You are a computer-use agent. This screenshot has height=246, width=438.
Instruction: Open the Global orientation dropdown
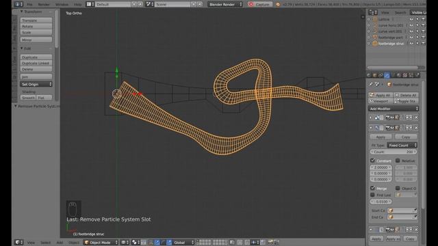[x=183, y=243]
